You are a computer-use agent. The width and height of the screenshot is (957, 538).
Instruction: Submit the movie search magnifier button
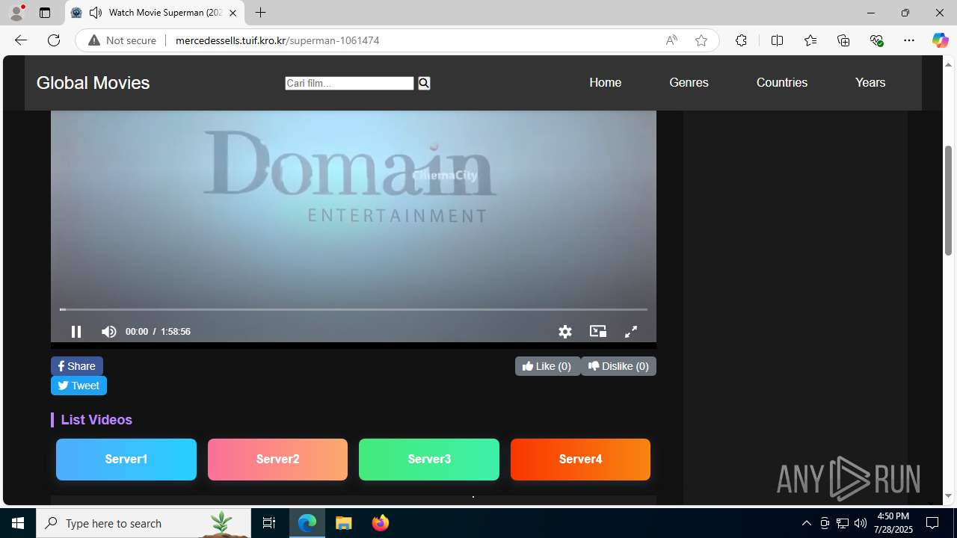424,83
